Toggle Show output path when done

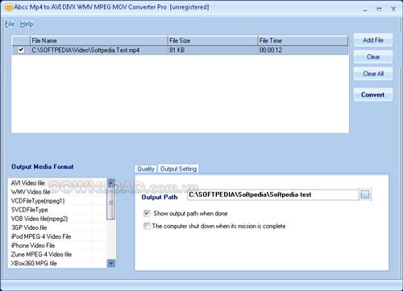[147, 213]
